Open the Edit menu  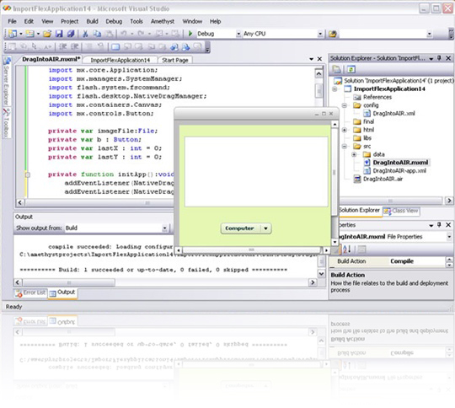pos(29,21)
